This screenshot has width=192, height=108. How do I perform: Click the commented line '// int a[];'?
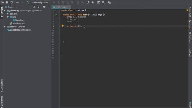pos(73,19)
